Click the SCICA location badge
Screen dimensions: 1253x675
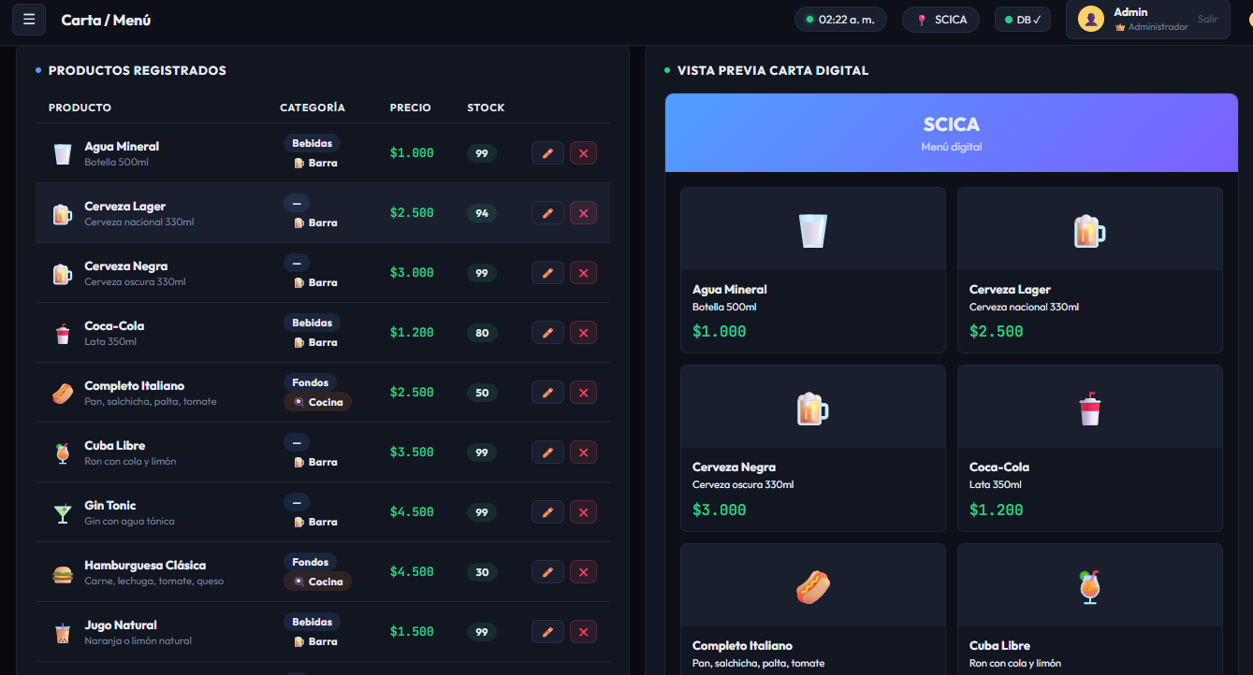click(940, 20)
